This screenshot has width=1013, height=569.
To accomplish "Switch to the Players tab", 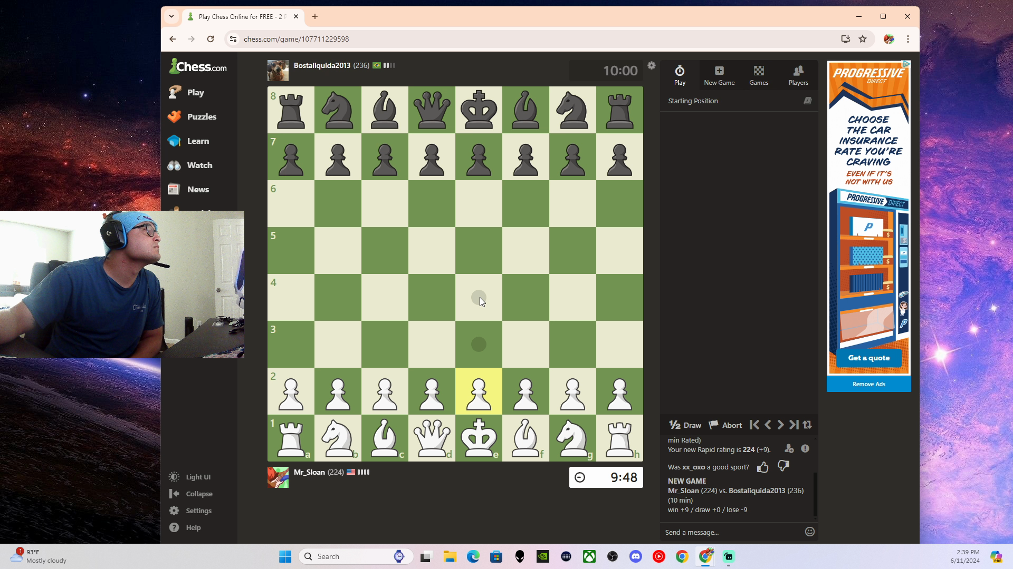I will (x=798, y=75).
